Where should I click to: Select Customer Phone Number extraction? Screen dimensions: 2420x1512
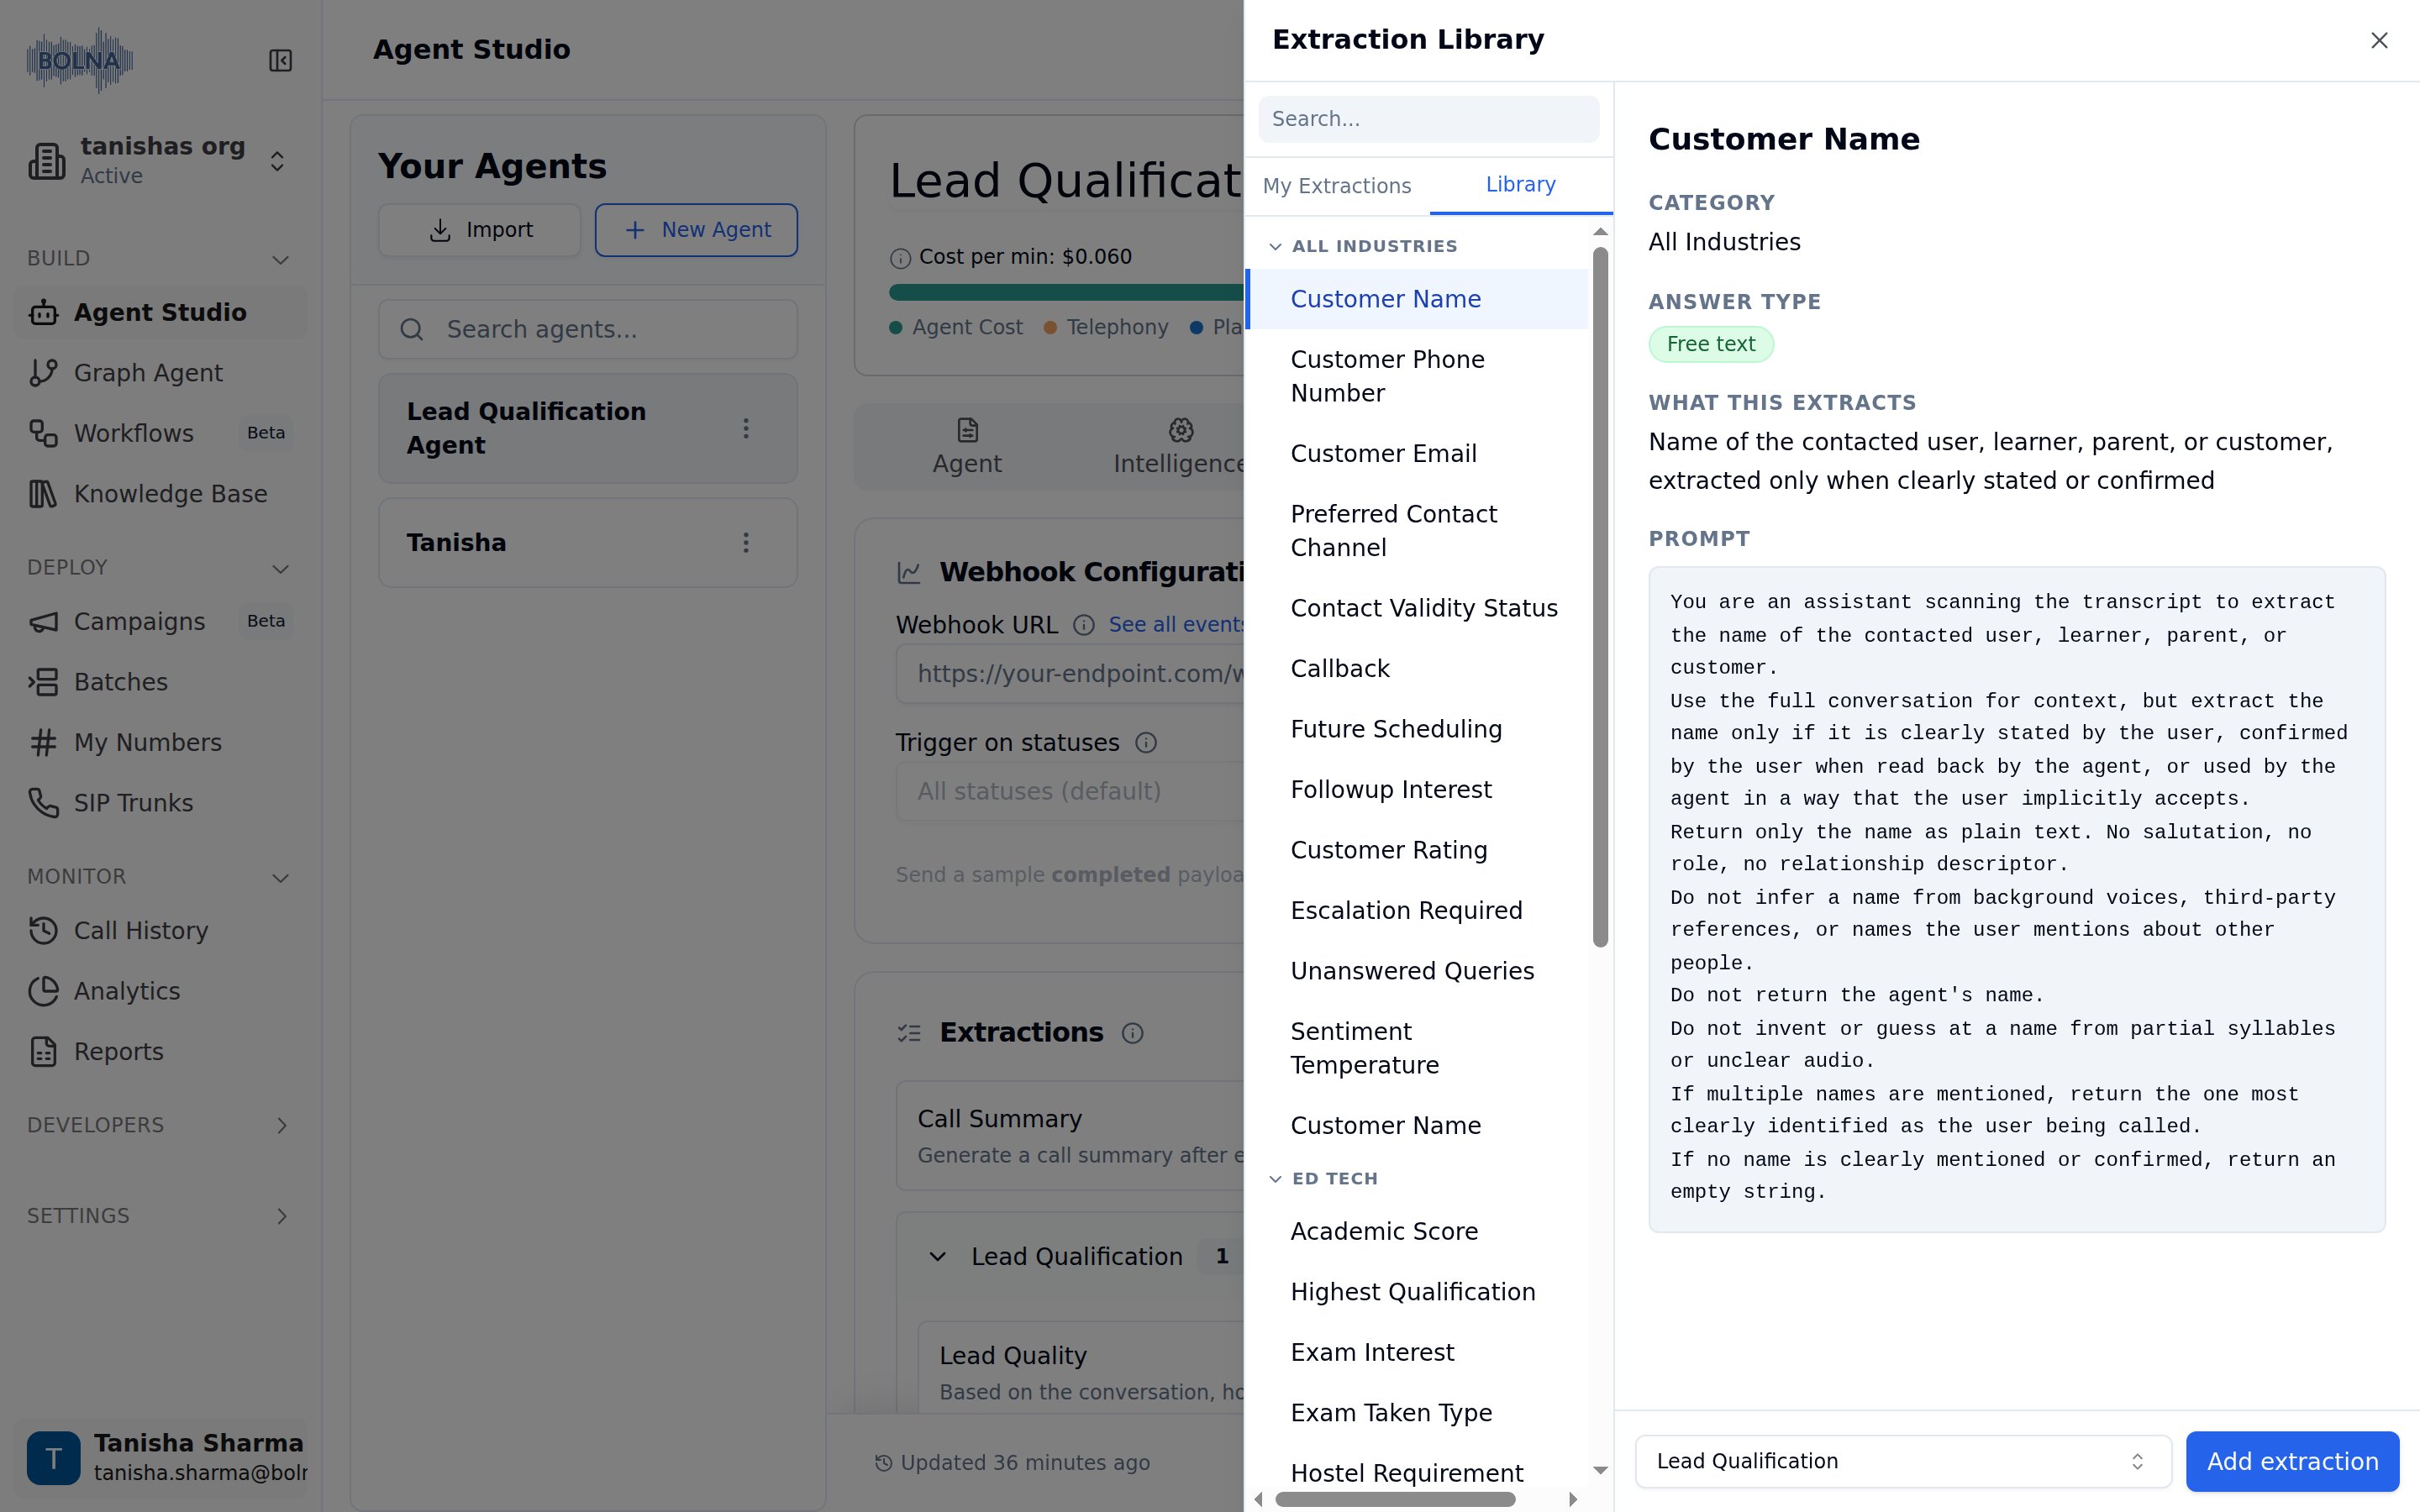pos(1416,377)
